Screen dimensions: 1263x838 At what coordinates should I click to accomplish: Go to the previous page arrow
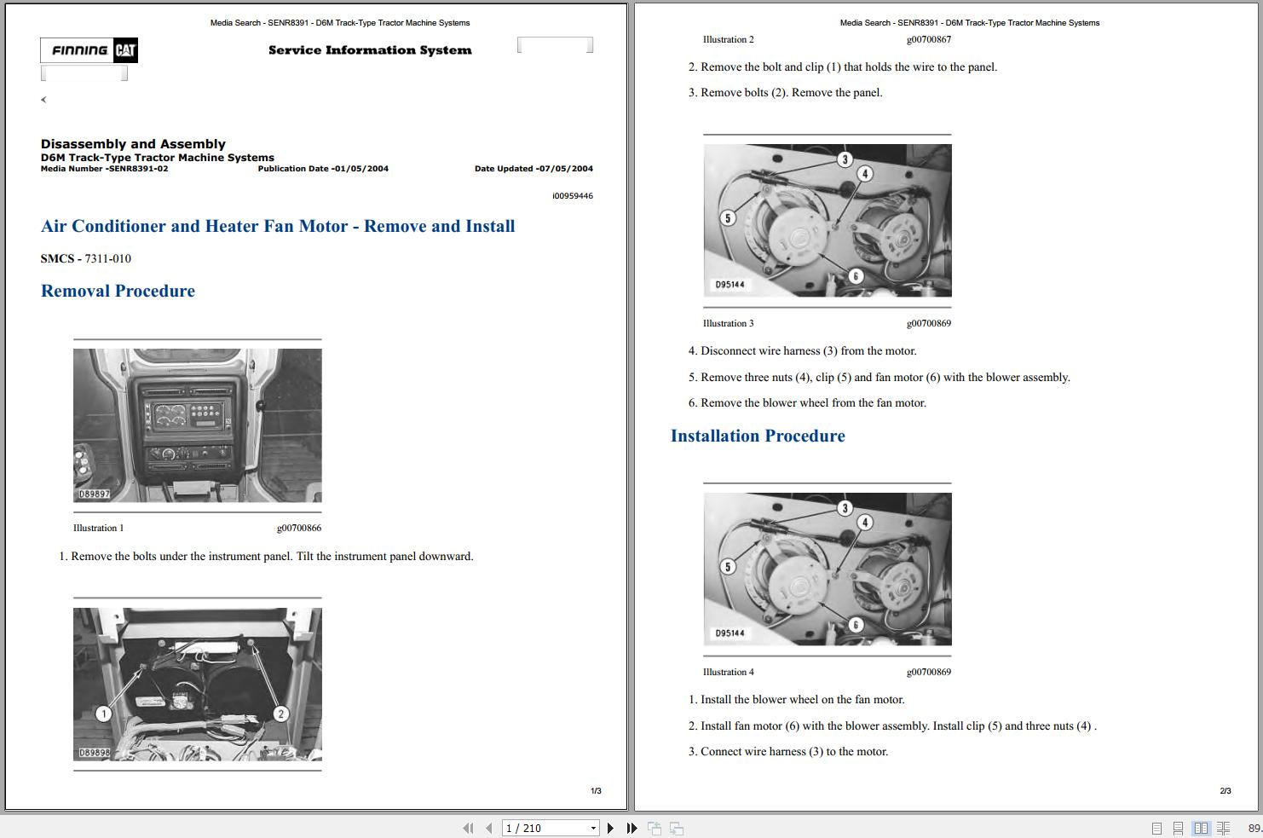pyautogui.click(x=488, y=828)
